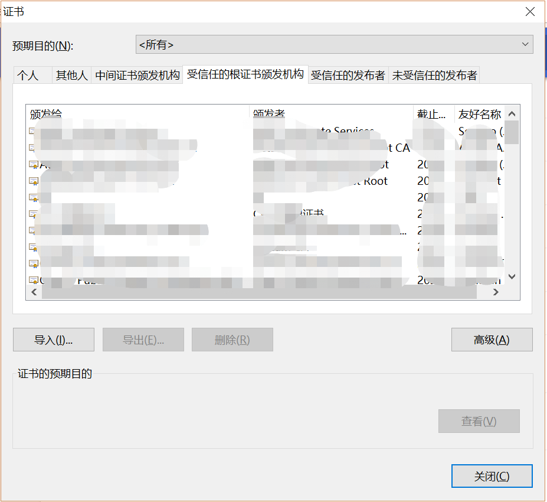
Task: Click the certificate icon next to the 'Au' entry
Action: point(34,164)
